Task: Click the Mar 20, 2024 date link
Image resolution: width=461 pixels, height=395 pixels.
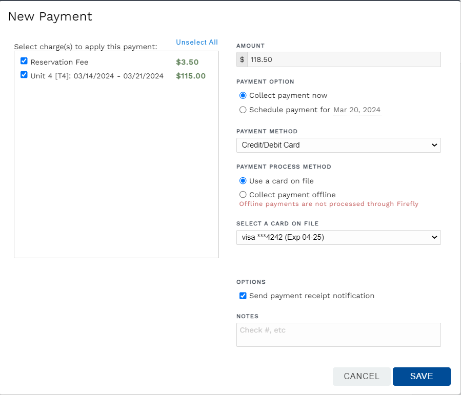Action: tap(357, 110)
